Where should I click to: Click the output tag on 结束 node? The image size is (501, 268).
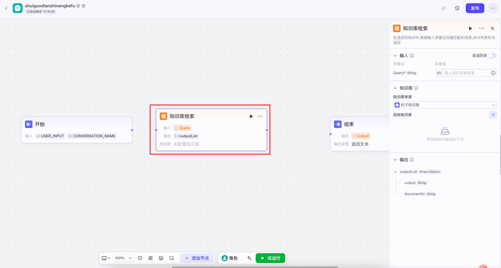361,136
